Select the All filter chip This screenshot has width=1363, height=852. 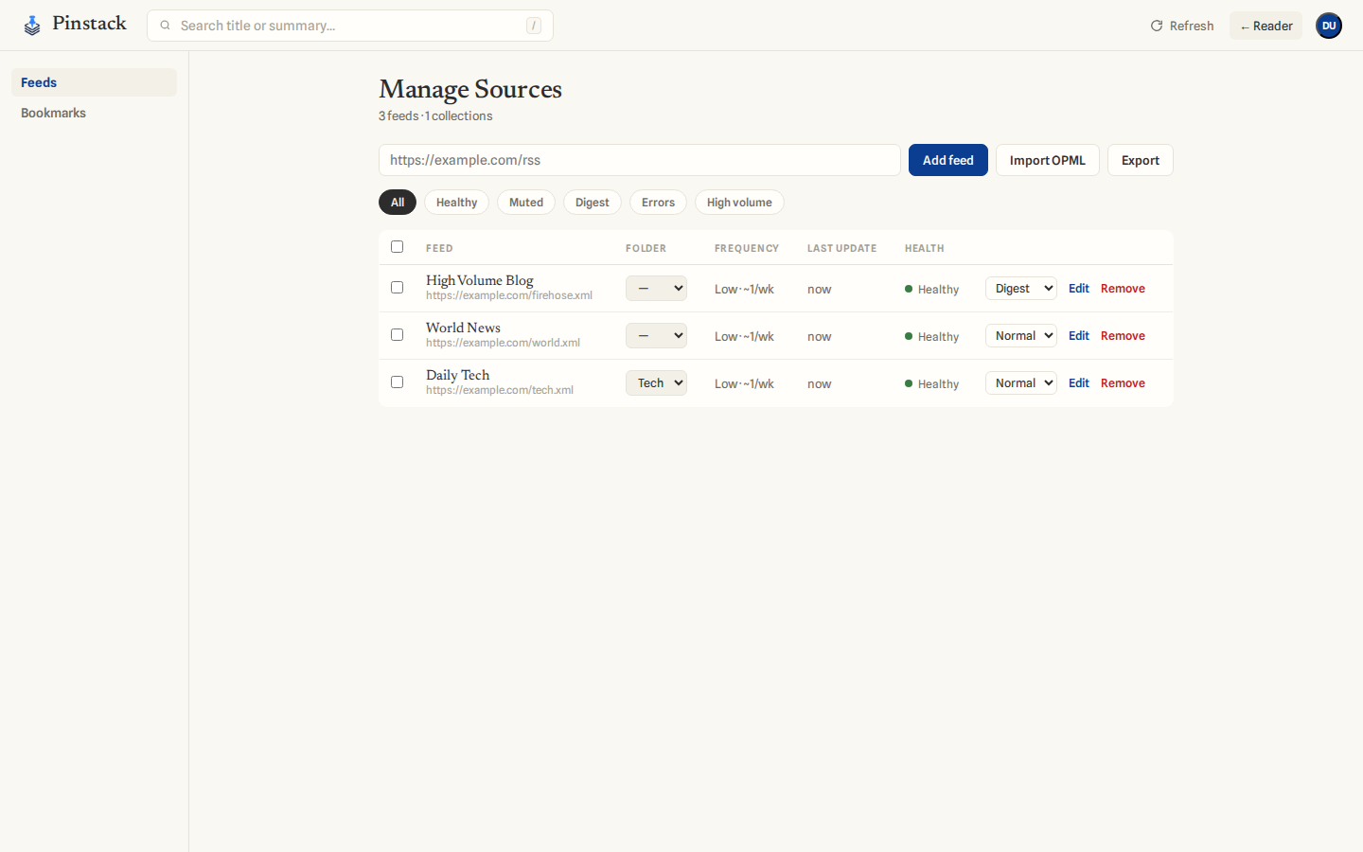(398, 203)
